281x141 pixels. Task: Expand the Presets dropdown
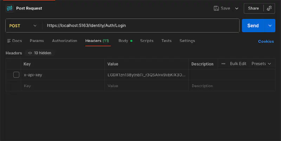pyautogui.click(x=261, y=64)
